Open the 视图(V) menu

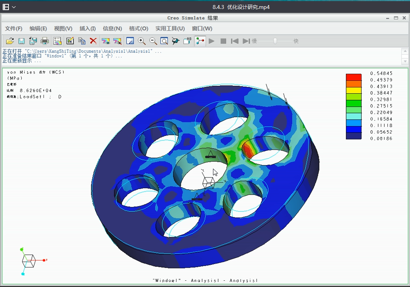63,28
